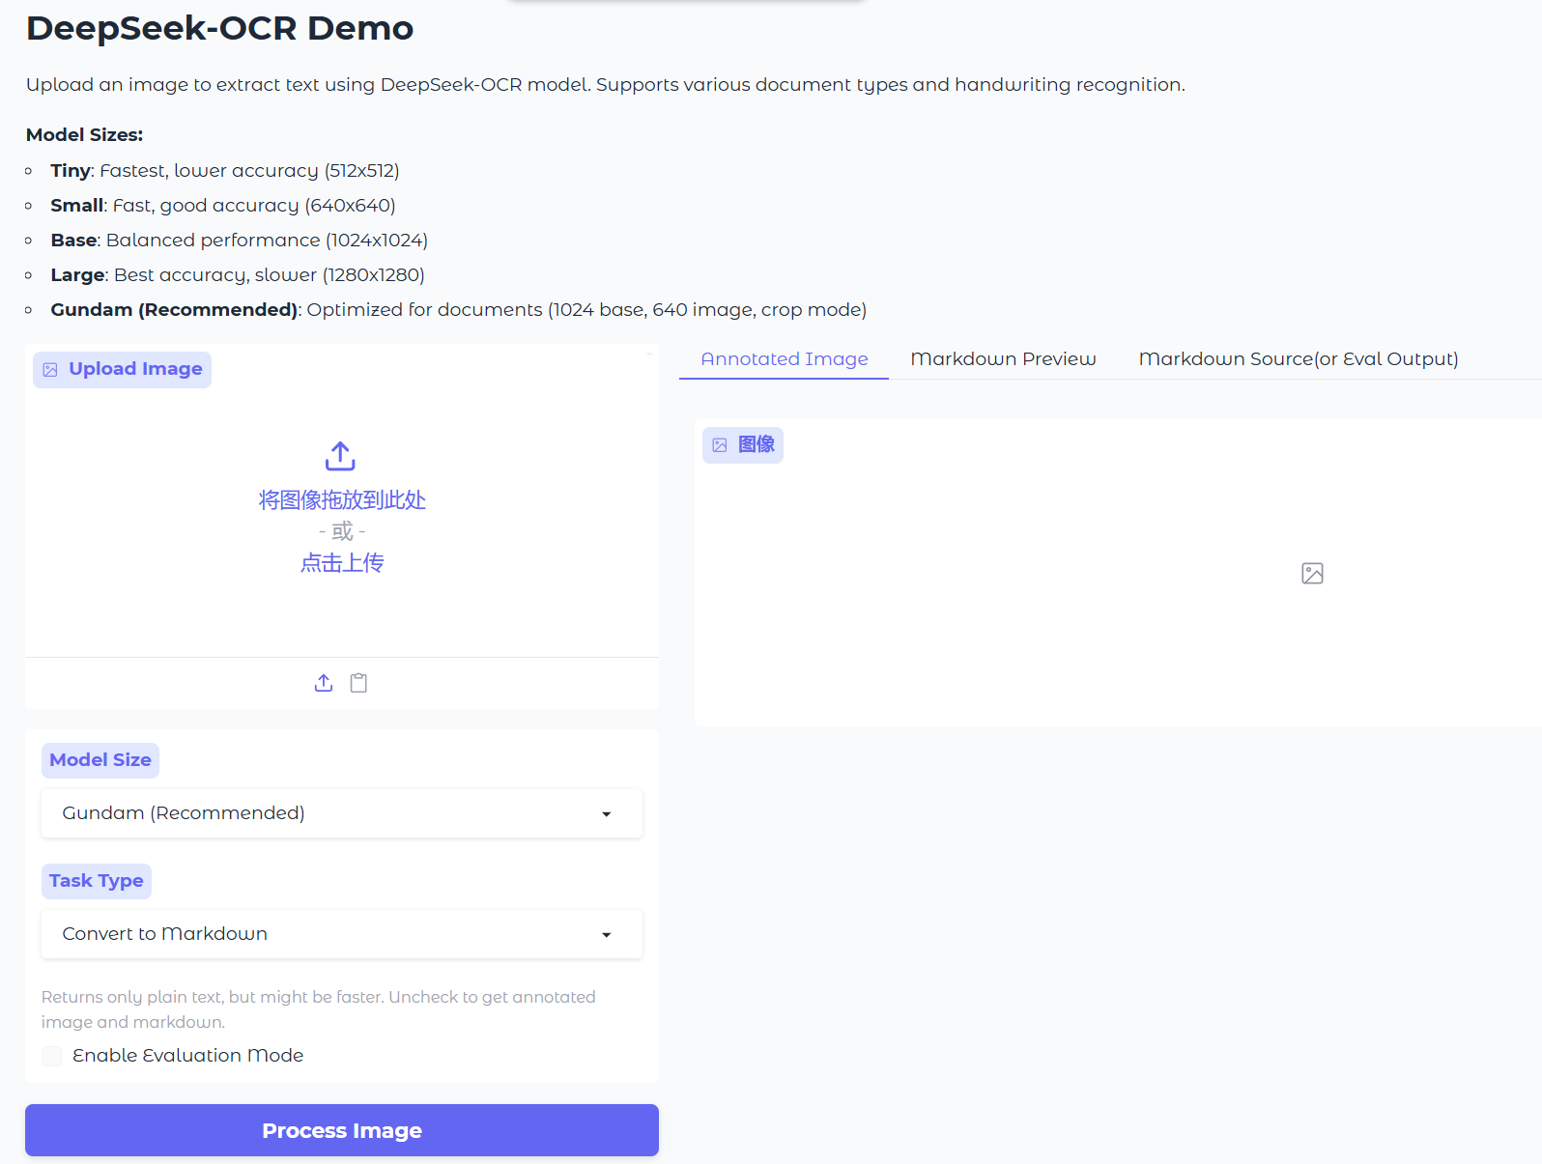Click the Upload Image label

(x=135, y=369)
